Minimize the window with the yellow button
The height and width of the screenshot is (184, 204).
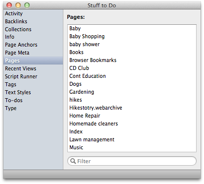pos(18,5)
